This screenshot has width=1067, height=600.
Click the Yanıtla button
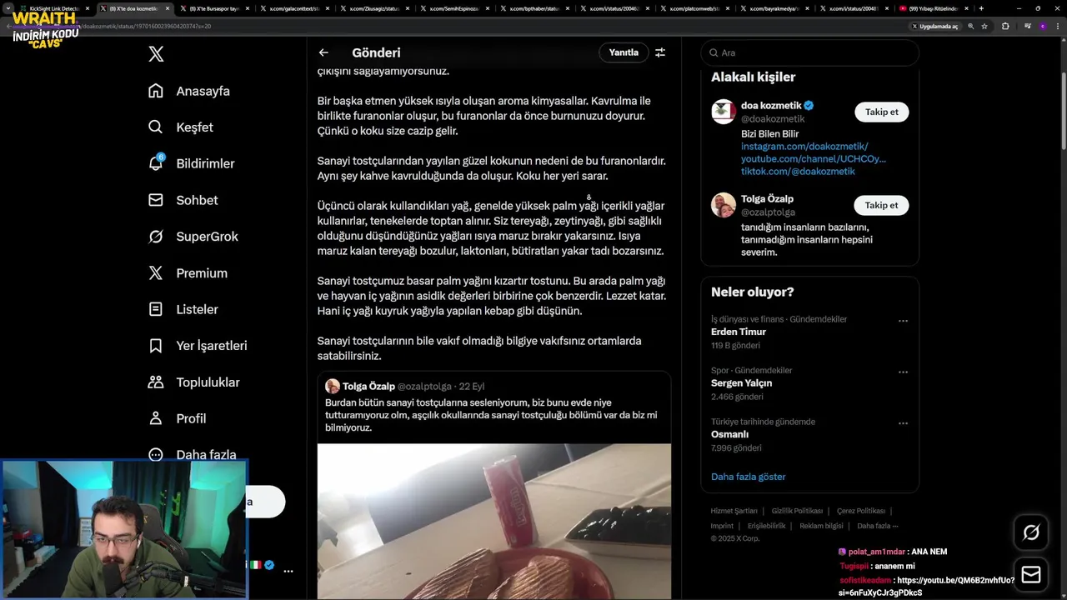(x=624, y=52)
